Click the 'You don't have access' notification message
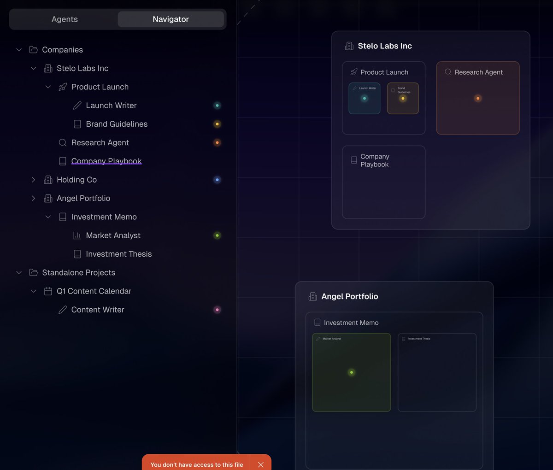This screenshot has width=553, height=470. pyautogui.click(x=197, y=464)
